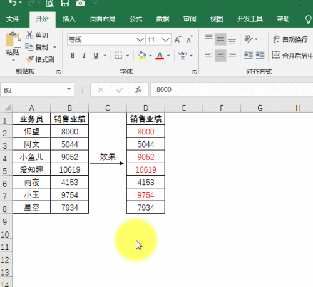Toggle Middle Align
Viewport: 313px width, 287px height.
click(220, 39)
